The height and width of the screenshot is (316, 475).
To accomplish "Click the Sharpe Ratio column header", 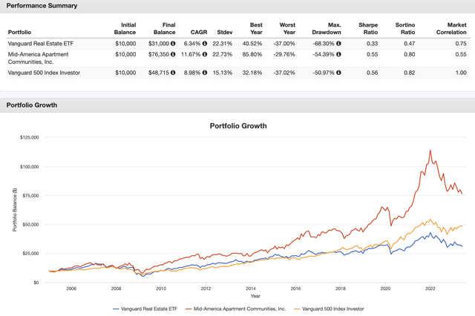I will [x=368, y=28].
